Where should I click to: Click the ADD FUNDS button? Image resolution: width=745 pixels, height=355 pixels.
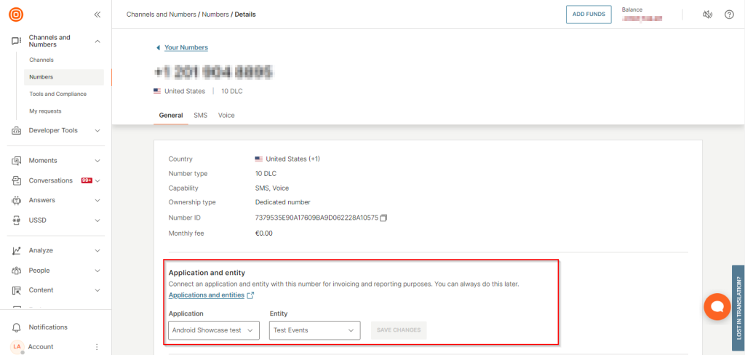(589, 15)
